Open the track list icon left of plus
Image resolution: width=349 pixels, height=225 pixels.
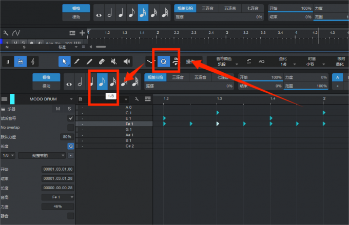pyautogui.click(x=72, y=33)
